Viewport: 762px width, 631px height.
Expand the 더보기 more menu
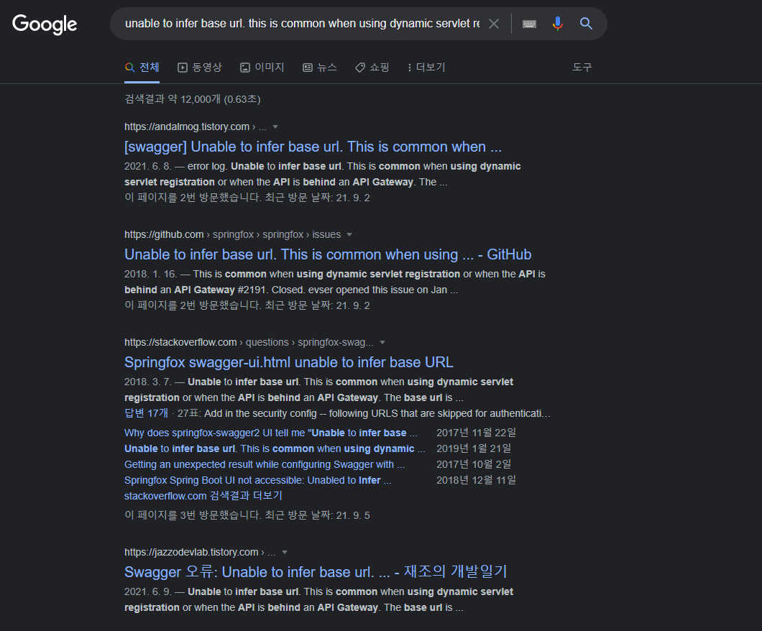pos(426,67)
